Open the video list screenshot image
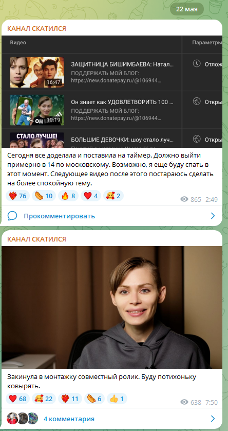The image size is (228, 431). tap(112, 92)
